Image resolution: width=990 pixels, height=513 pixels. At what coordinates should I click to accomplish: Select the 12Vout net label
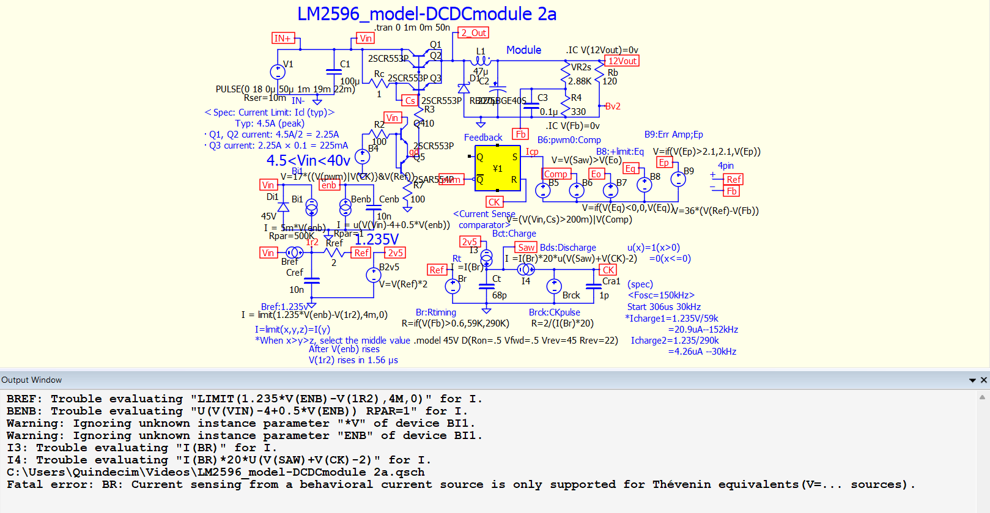pyautogui.click(x=622, y=61)
